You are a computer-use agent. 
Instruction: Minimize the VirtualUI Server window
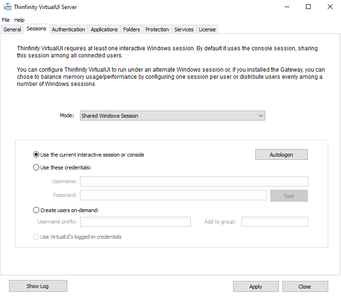click(x=287, y=7)
